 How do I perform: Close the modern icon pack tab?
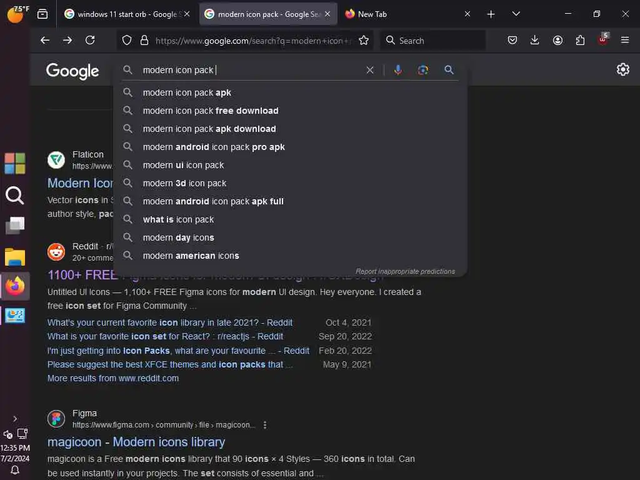tap(327, 14)
